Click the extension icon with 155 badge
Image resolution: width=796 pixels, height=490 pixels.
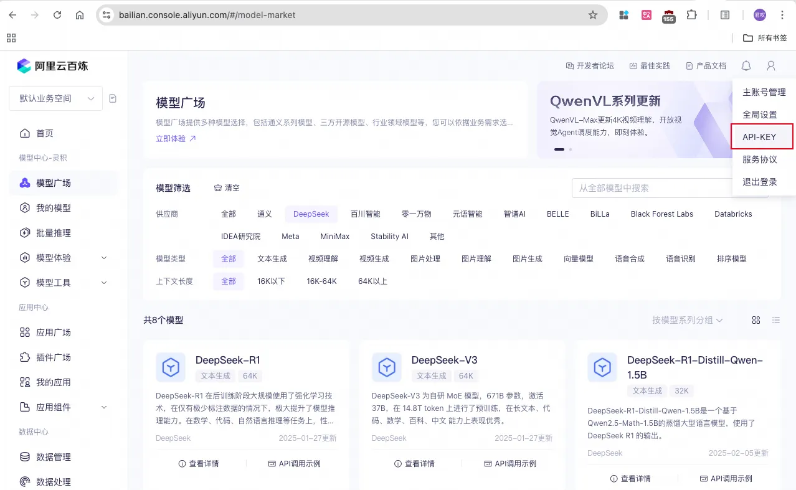668,16
